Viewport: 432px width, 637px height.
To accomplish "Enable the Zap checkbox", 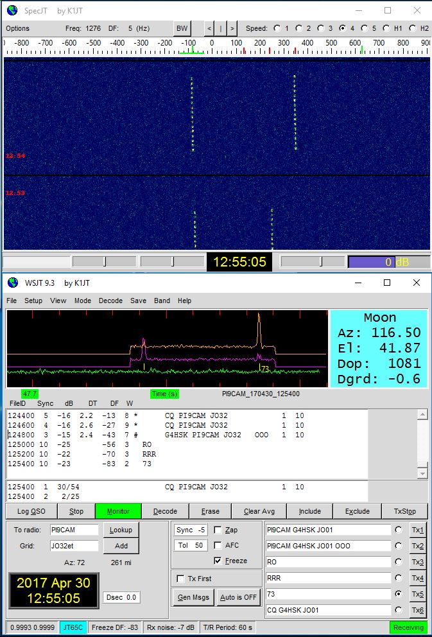I will click(x=218, y=530).
